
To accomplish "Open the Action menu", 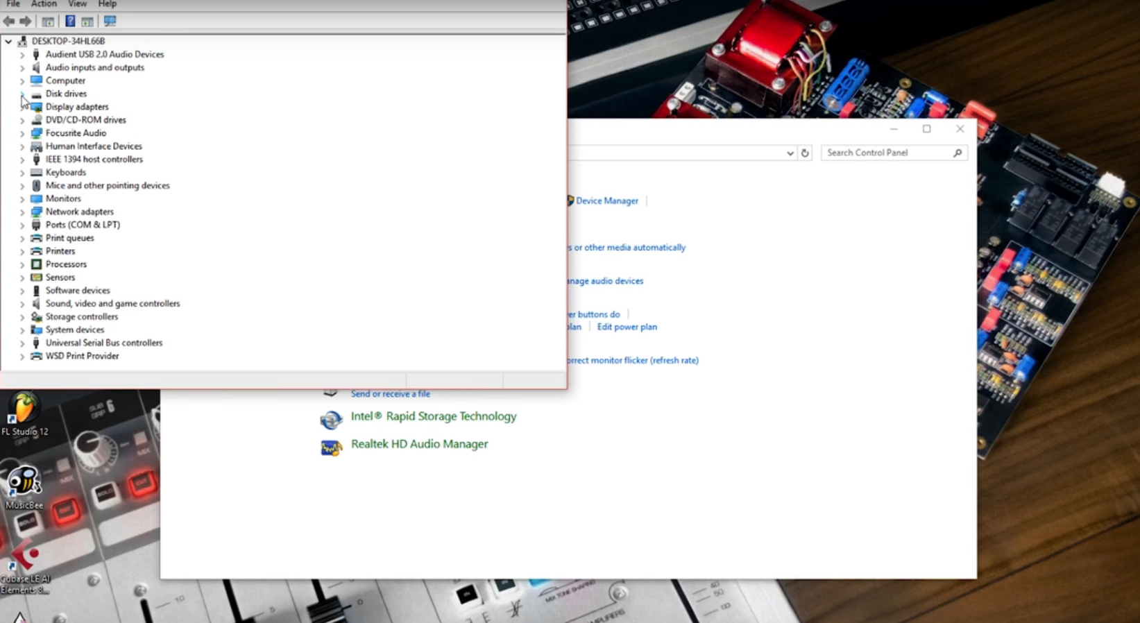I will pos(44,4).
